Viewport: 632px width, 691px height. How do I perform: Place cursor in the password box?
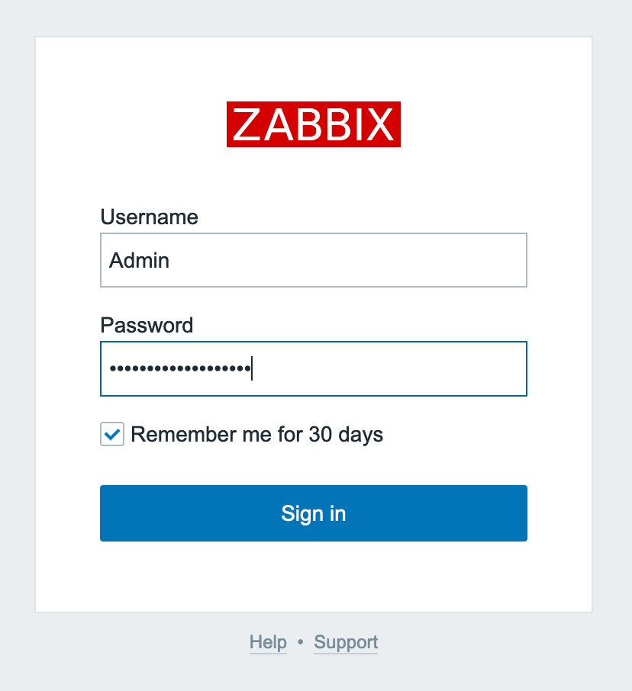point(313,368)
